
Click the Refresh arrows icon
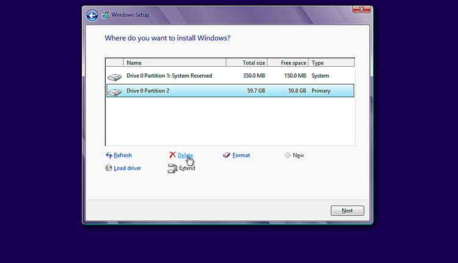[109, 155]
